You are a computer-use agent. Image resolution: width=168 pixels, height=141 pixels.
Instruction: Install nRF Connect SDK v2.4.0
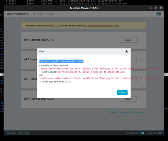128,40
